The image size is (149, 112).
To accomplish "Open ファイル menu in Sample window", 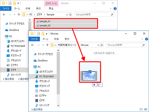I will [x=6, y=9].
